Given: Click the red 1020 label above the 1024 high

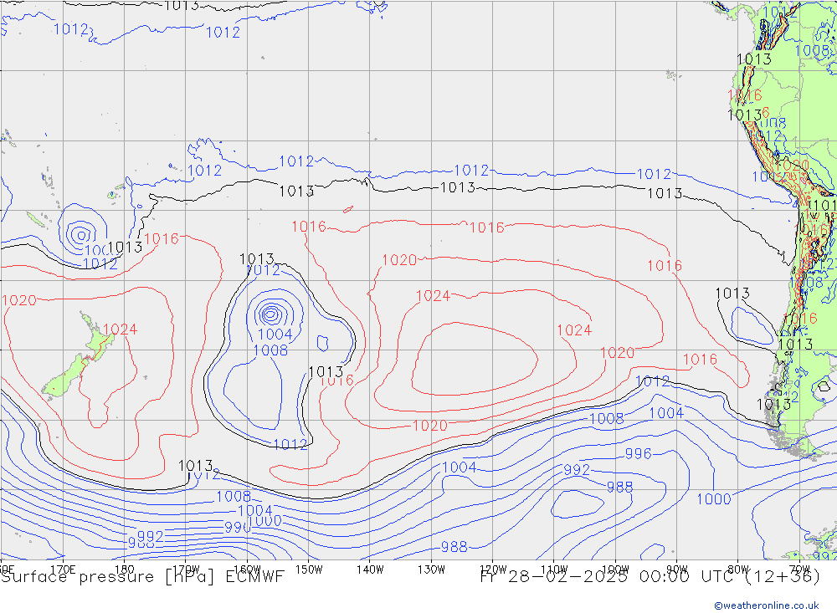Looking at the screenshot, I should pyautogui.click(x=400, y=260).
